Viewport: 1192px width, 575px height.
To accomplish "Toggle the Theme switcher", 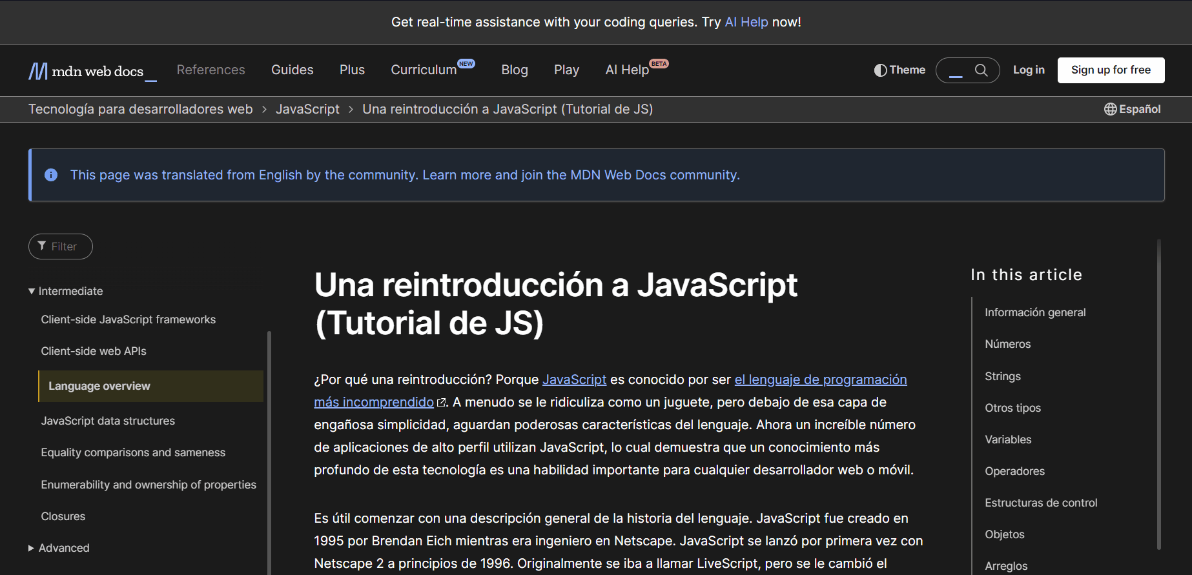I will point(899,70).
